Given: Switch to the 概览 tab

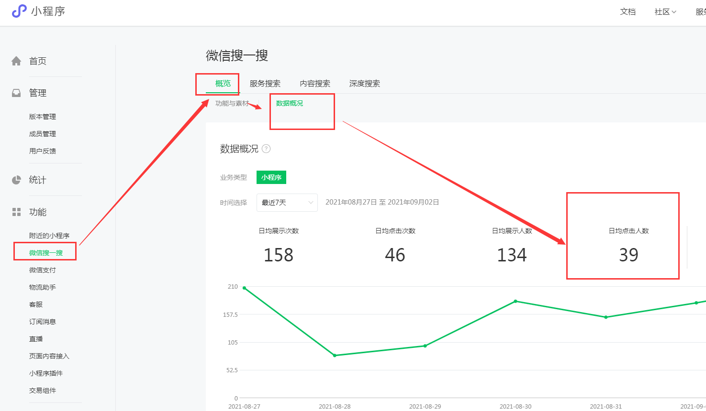Looking at the screenshot, I should pyautogui.click(x=223, y=84).
